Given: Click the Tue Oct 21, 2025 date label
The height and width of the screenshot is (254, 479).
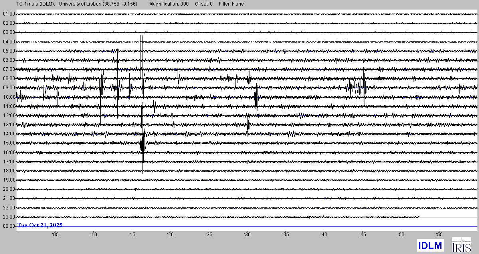Looking at the screenshot, I should point(40,225).
